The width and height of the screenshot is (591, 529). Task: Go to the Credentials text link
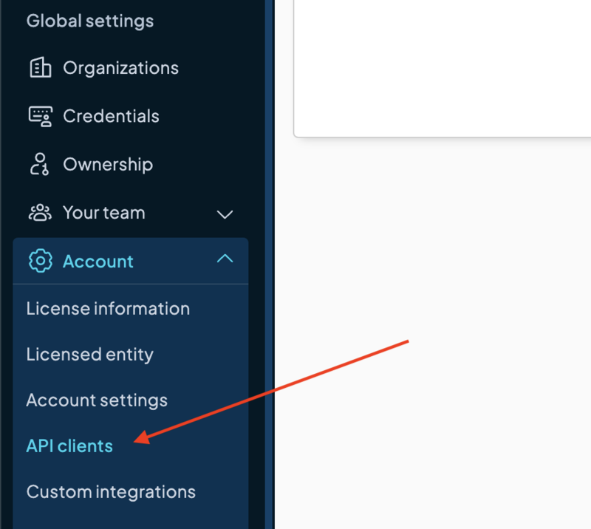tap(111, 117)
